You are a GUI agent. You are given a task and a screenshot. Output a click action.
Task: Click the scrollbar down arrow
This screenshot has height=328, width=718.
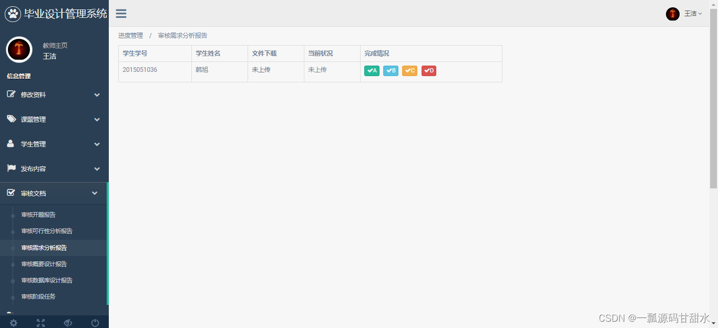pos(713,323)
